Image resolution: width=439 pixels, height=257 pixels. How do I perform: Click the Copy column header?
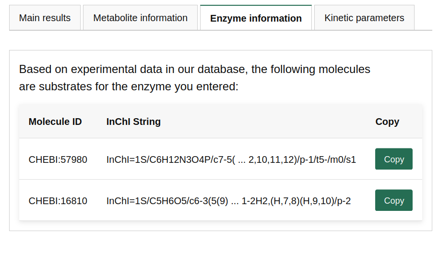pos(387,122)
